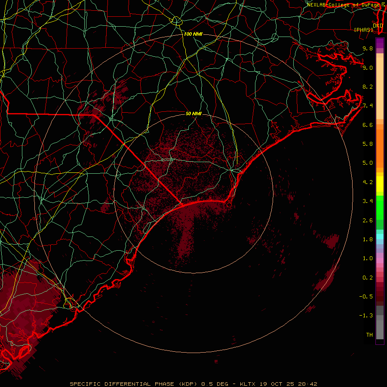Click the yellow segment of the color bar

[380, 184]
